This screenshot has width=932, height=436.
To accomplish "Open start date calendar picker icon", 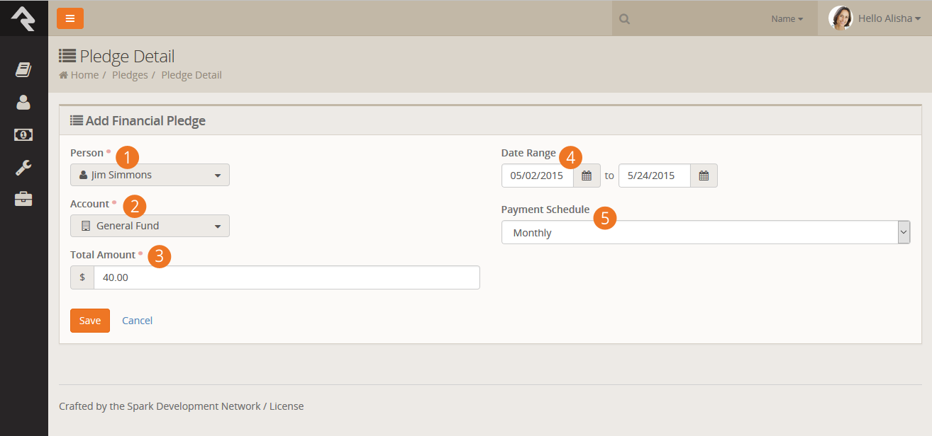I will click(587, 176).
